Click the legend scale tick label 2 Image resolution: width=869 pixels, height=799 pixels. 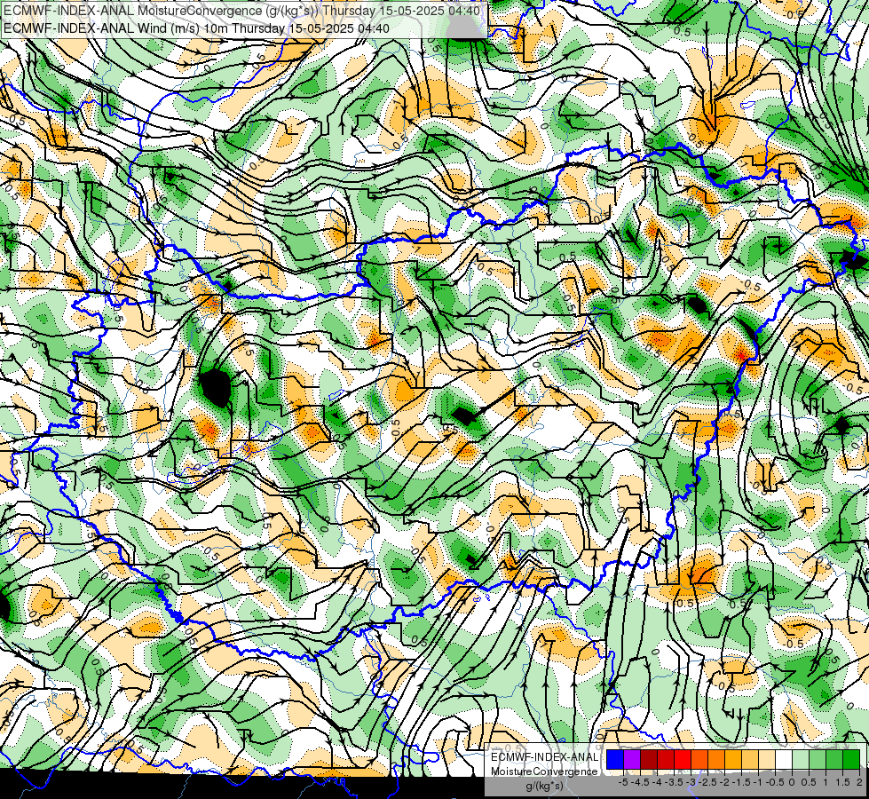[x=859, y=782]
